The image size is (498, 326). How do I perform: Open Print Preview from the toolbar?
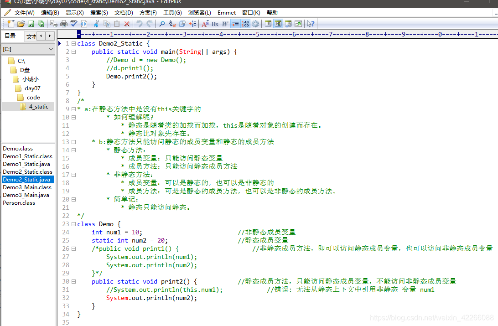54,24
